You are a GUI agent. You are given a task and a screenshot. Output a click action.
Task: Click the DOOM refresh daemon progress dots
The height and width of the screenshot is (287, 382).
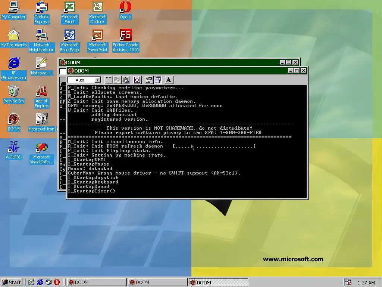click(214, 146)
